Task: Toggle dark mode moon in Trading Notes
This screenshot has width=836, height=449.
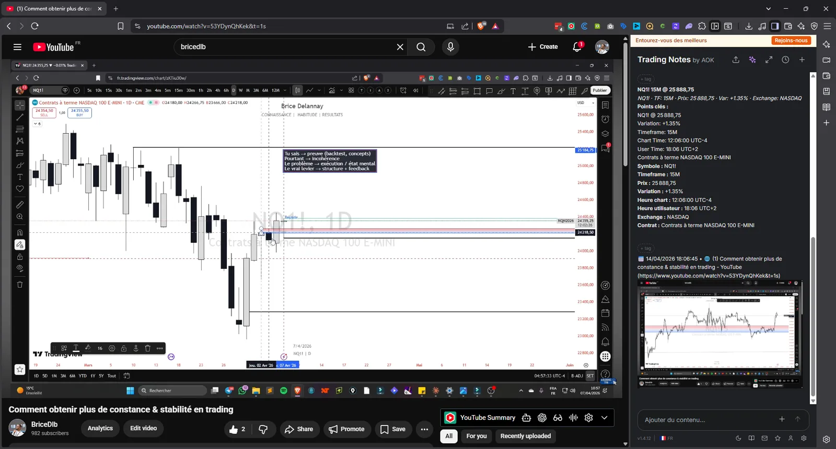Action: coord(738,438)
